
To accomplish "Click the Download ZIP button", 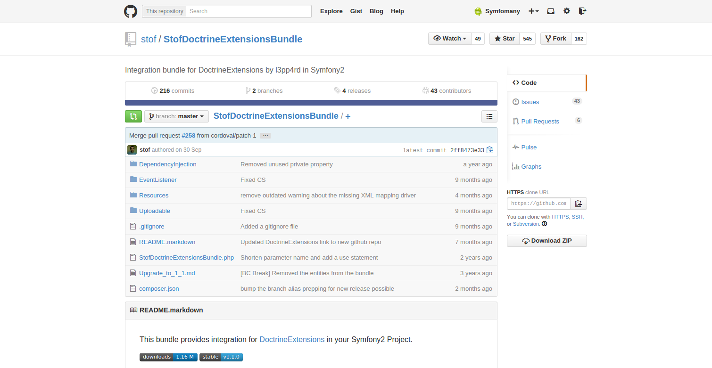I will pyautogui.click(x=547, y=241).
